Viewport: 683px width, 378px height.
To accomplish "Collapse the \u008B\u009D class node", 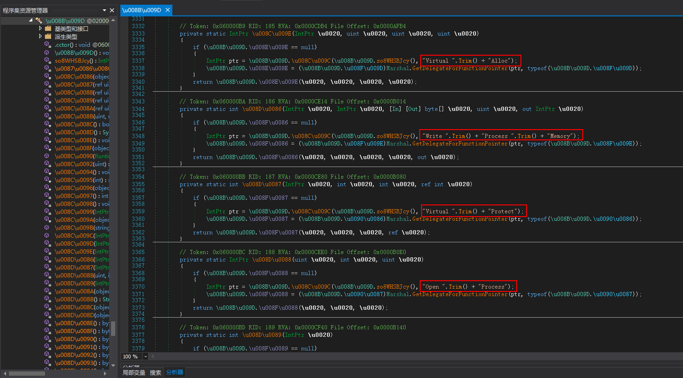I will pos(31,21).
